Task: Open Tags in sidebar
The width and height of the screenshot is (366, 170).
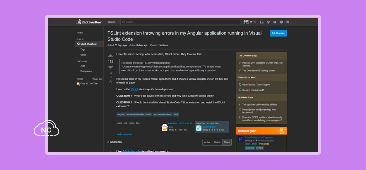Action: click(83, 49)
